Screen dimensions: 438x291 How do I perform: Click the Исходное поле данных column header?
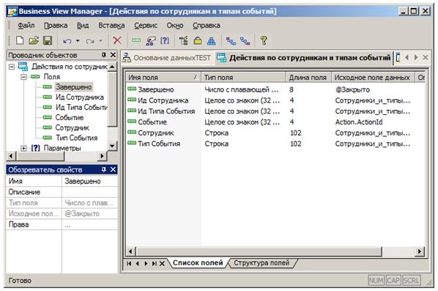pos(374,78)
